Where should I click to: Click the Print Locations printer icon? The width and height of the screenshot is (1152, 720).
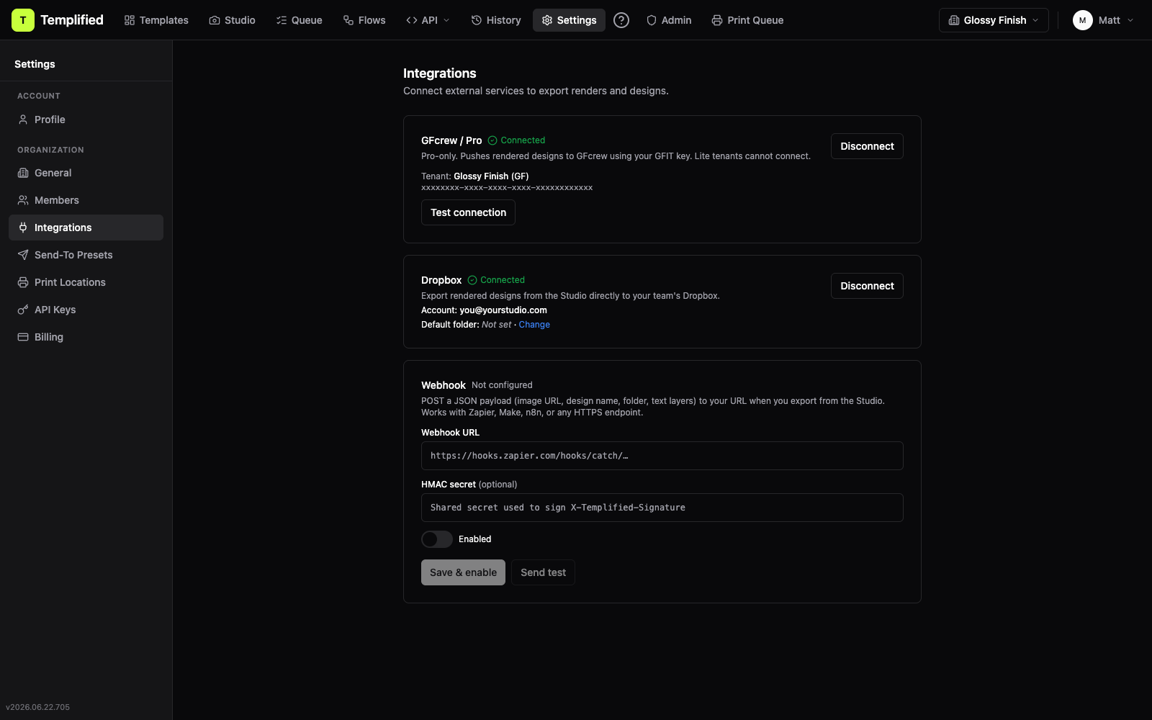[23, 282]
